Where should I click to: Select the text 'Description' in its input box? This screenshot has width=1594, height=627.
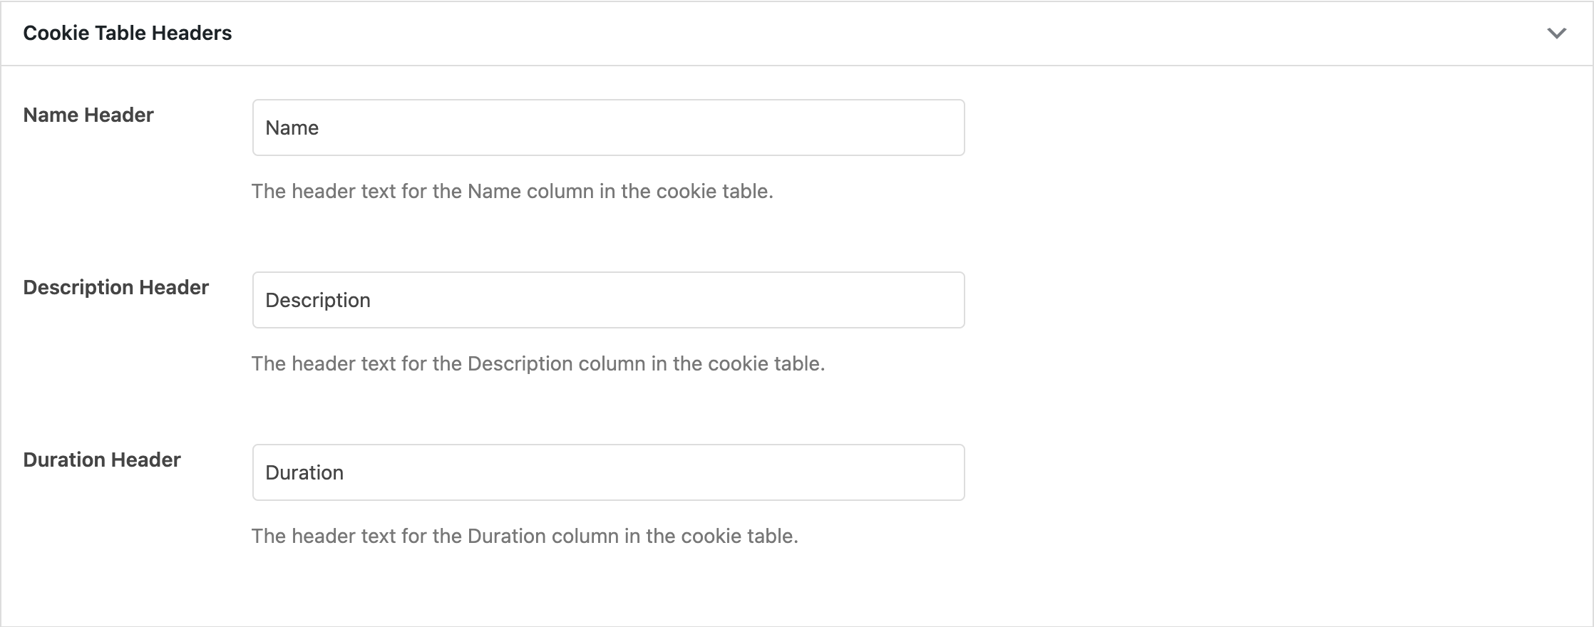317,299
